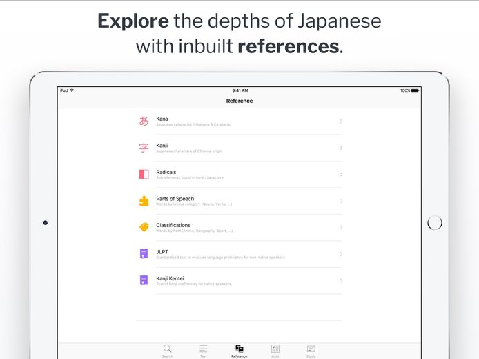The image size is (479, 359).
Task: Select the "Classifications" entry title
Action: click(x=173, y=225)
